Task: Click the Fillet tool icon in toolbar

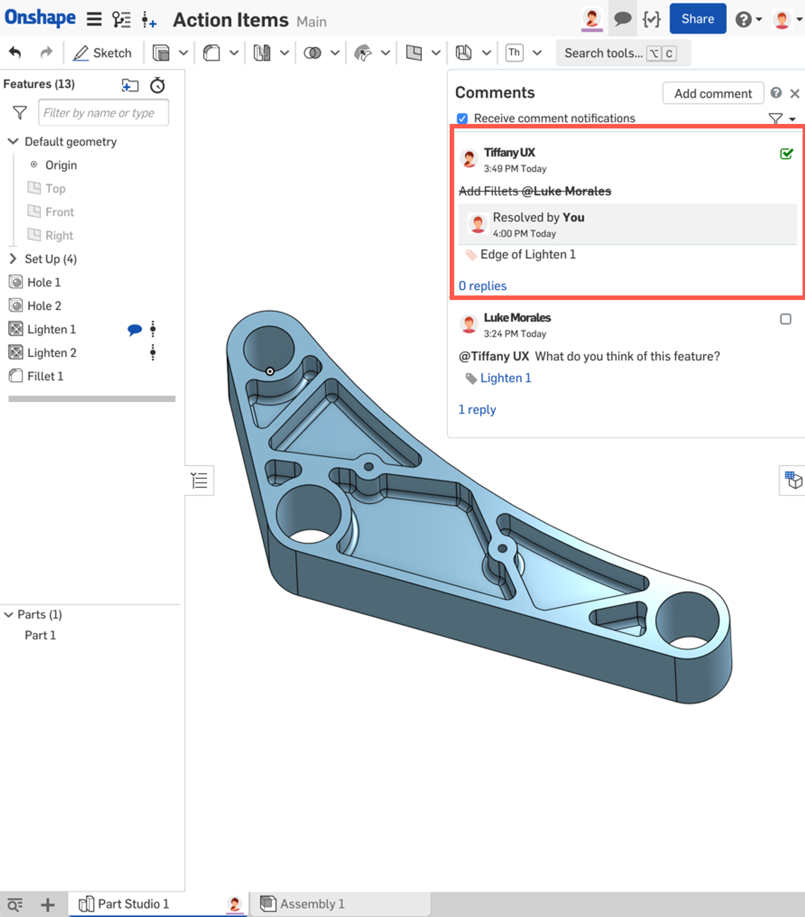Action: pos(211,53)
